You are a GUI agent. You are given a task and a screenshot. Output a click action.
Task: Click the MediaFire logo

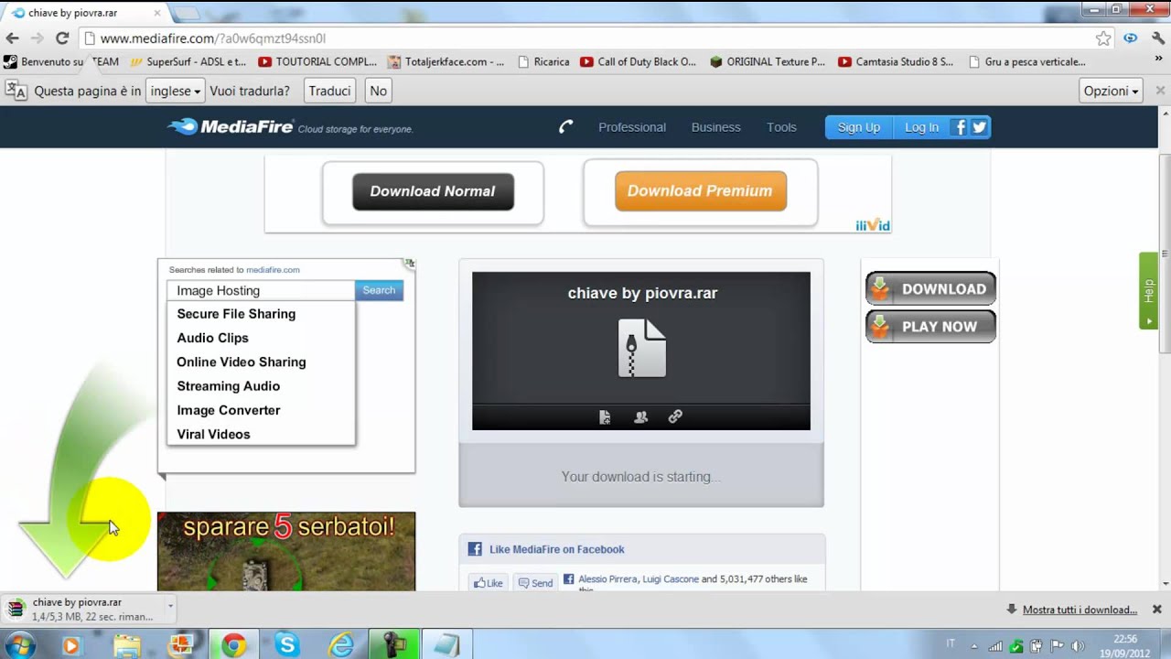coord(231,126)
